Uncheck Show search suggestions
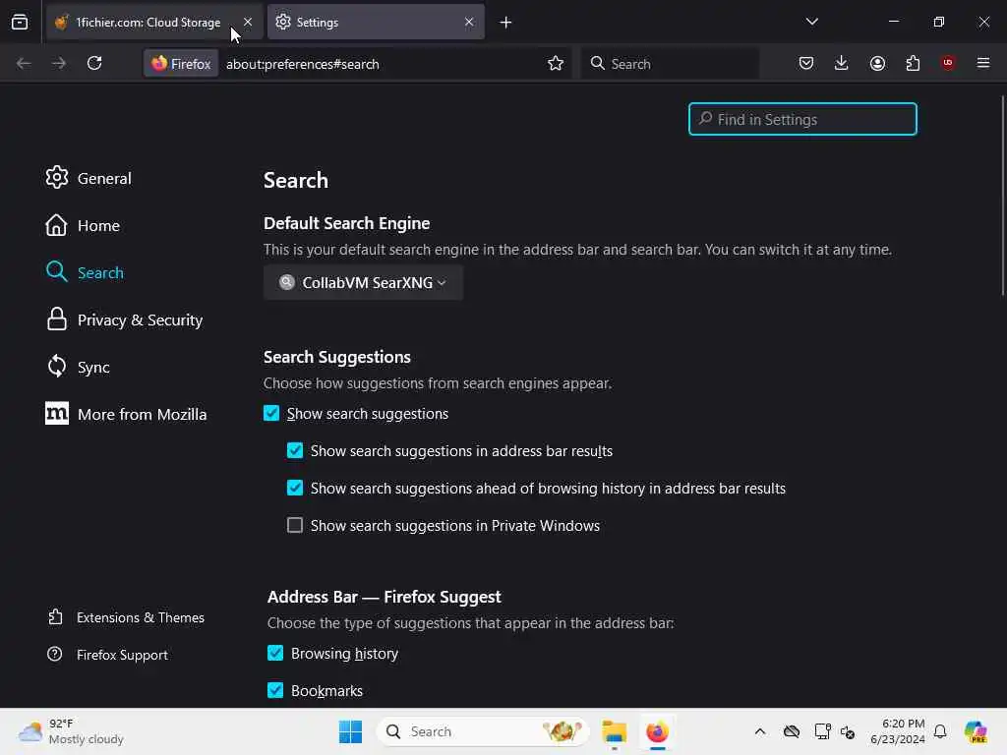This screenshot has height=755, width=1007. (x=271, y=413)
